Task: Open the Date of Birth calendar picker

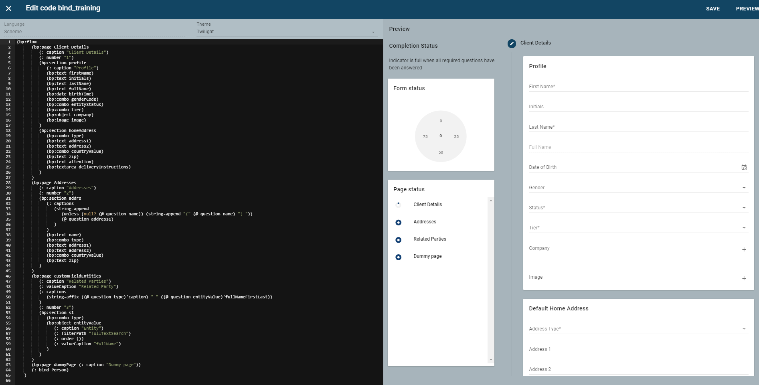Action: coord(744,167)
